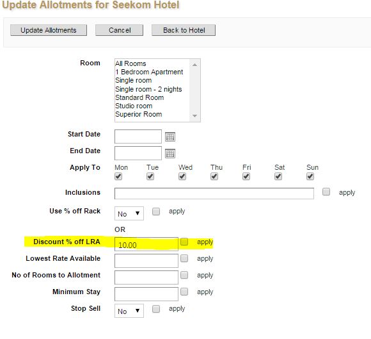Open the Start Date calendar picker
Image resolution: width=371 pixels, height=339 pixels.
pos(170,136)
